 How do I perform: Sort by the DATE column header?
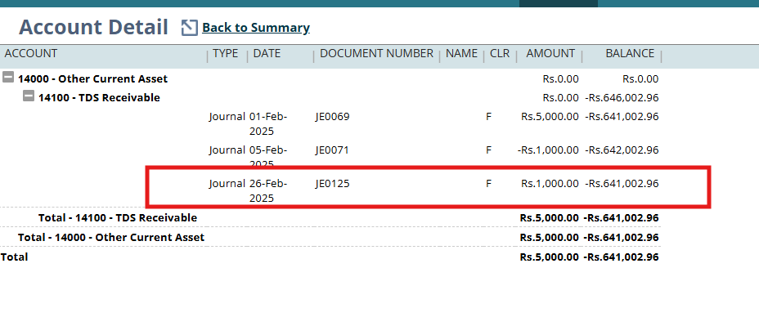point(267,54)
